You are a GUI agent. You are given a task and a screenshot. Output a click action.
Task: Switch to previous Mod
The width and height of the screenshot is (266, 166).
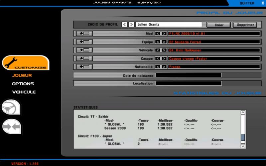[x=158, y=34]
